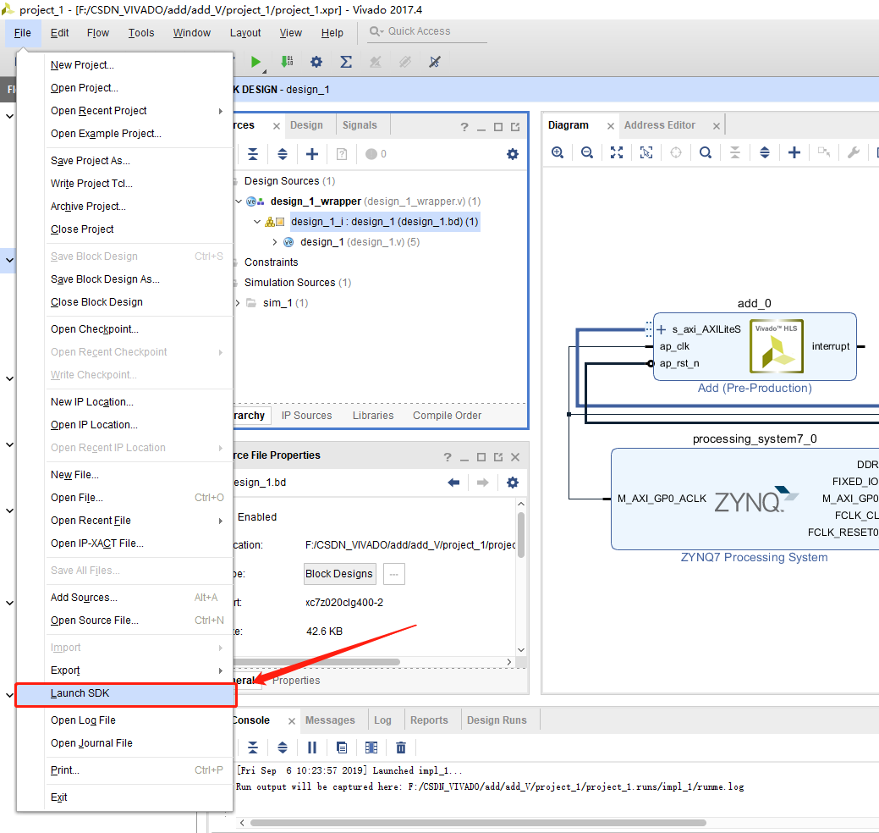The image size is (879, 833).
Task: Click the Source File Properties vertical scrollbar
Action: click(521, 535)
